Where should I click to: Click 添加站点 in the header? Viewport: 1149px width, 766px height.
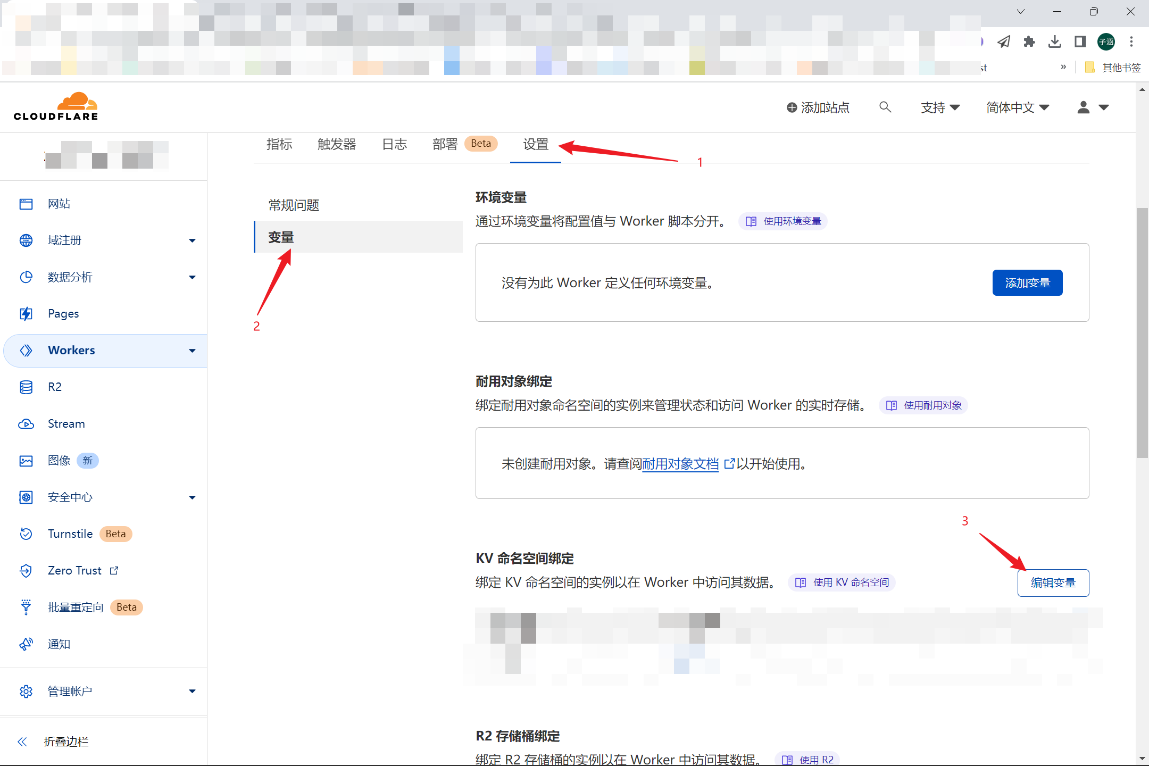[x=818, y=107]
